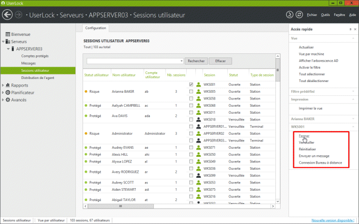Screen dimensions: 359x224
Task: Check the WKS049 session checkbox
Action: [191, 161]
